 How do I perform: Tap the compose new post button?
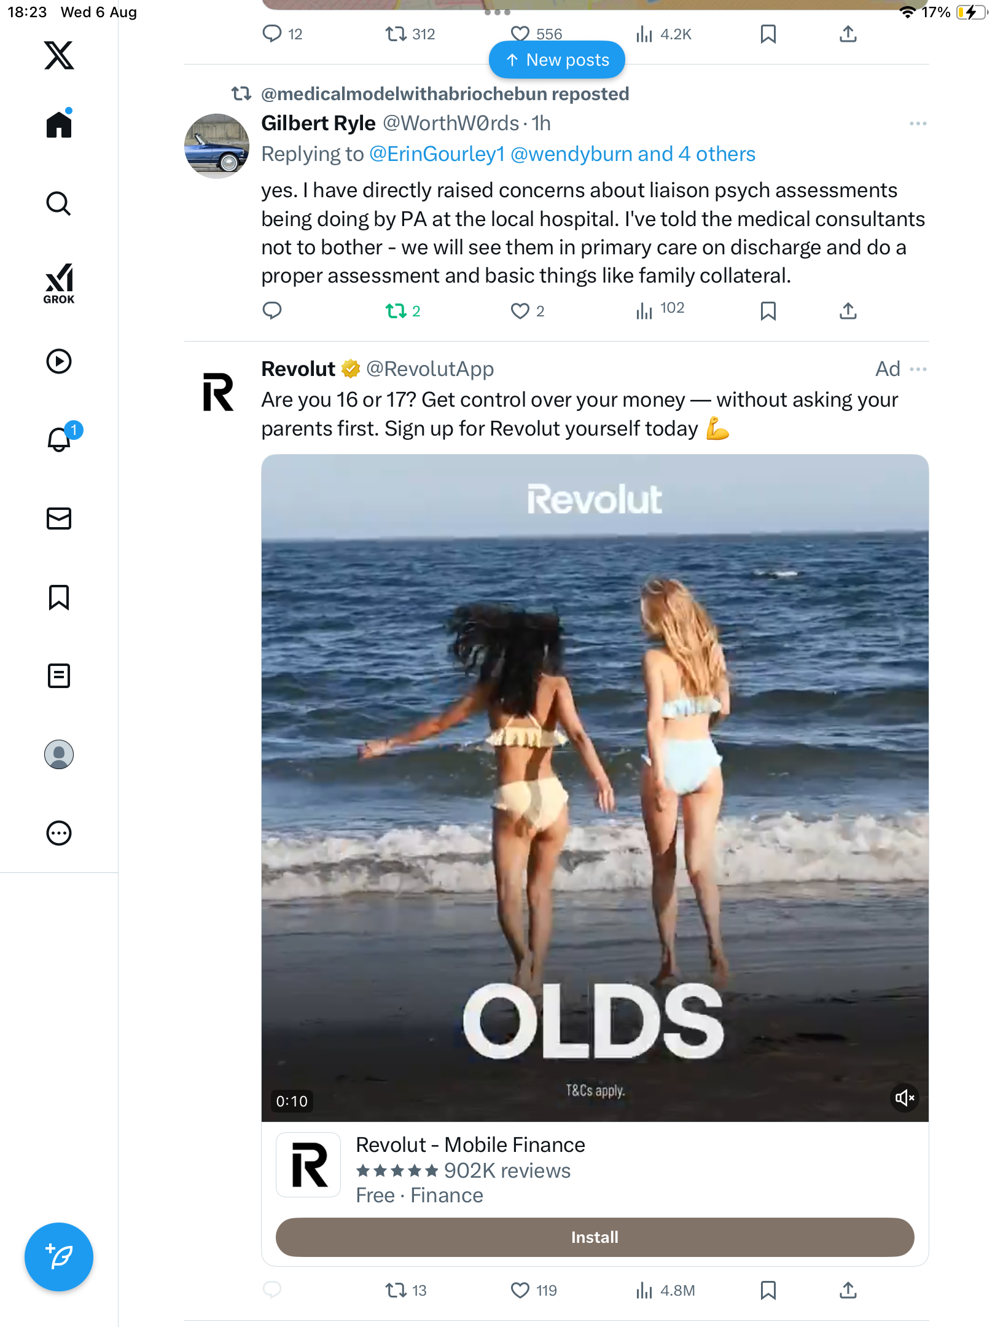pos(59,1257)
